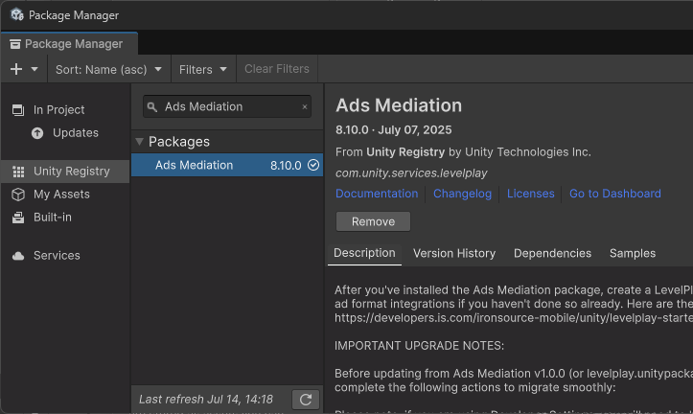Switch to the Dependencies tab
Screen dimensions: 693x414
tap(552, 253)
